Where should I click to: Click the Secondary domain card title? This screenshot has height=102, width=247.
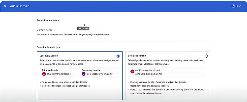point(49,56)
